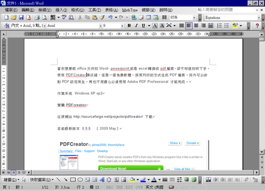
Task: Paste from clipboard icon
Action: (95, 17)
